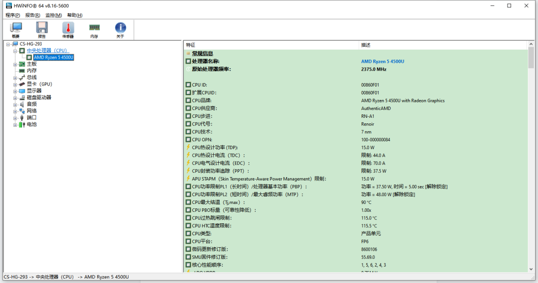The height and width of the screenshot is (283, 538).
Task: Click the About (关于) info icon
Action: [120, 30]
